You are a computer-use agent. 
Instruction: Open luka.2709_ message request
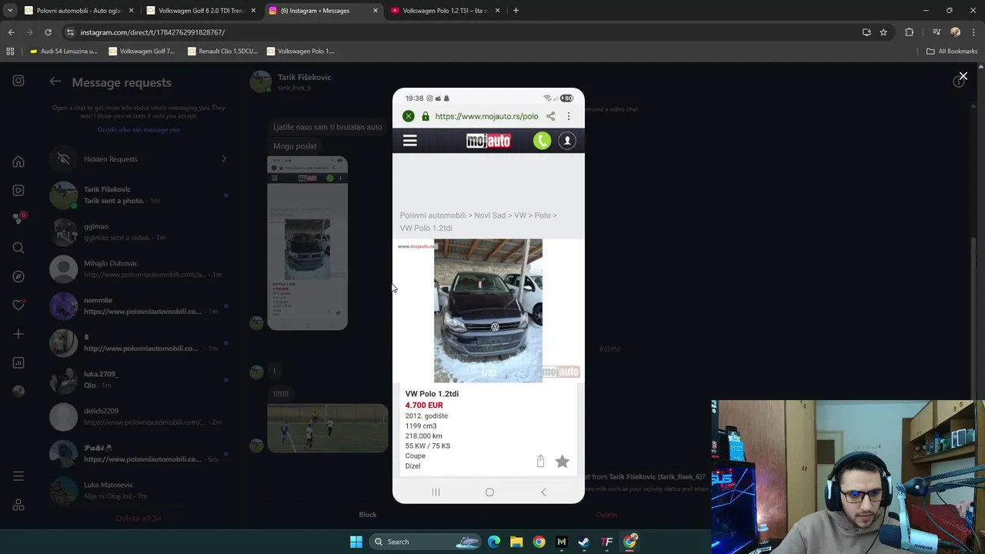pos(139,379)
